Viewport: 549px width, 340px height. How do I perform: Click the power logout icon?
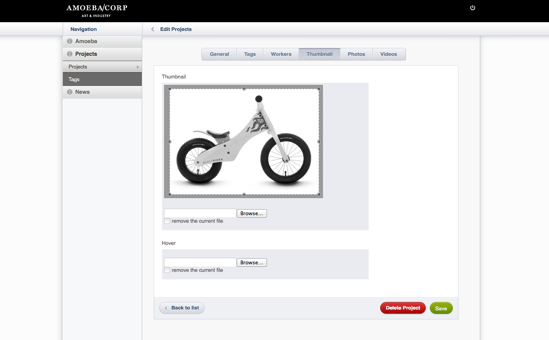[472, 8]
